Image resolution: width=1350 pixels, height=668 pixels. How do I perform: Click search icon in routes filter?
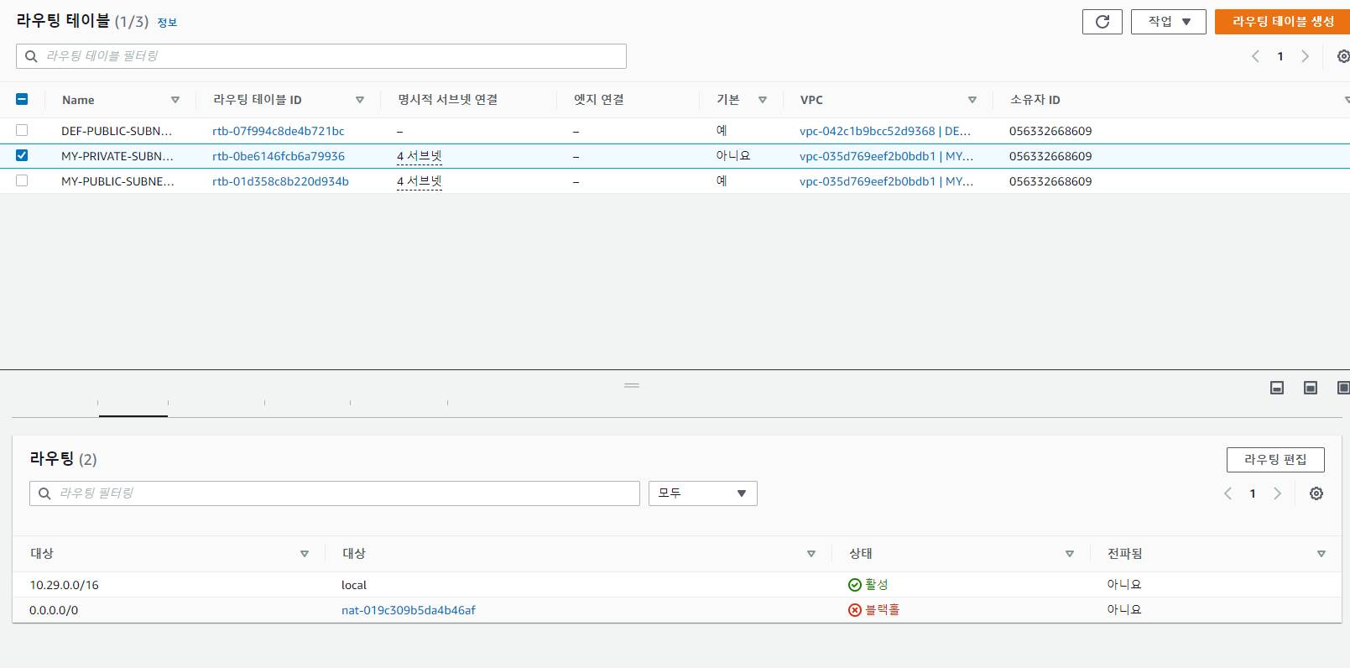44,493
